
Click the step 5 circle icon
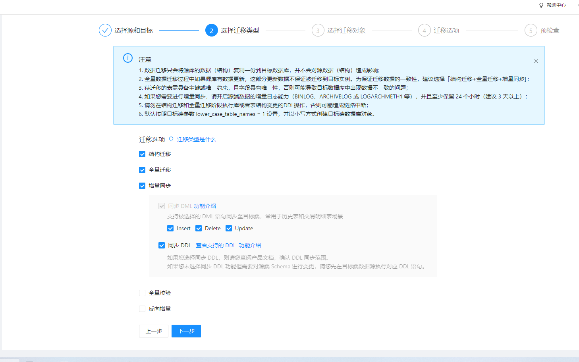coord(531,30)
